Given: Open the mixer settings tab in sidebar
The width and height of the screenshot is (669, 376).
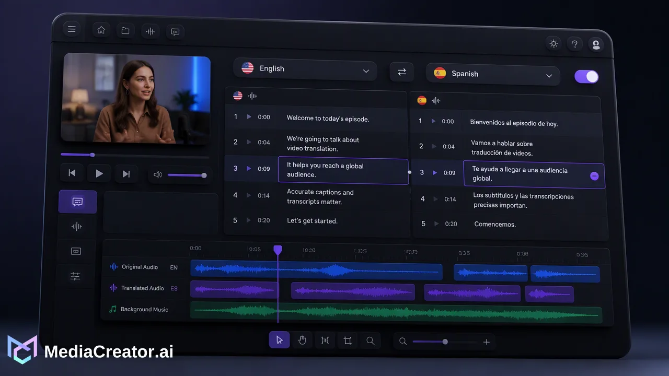Looking at the screenshot, I should 75,276.
